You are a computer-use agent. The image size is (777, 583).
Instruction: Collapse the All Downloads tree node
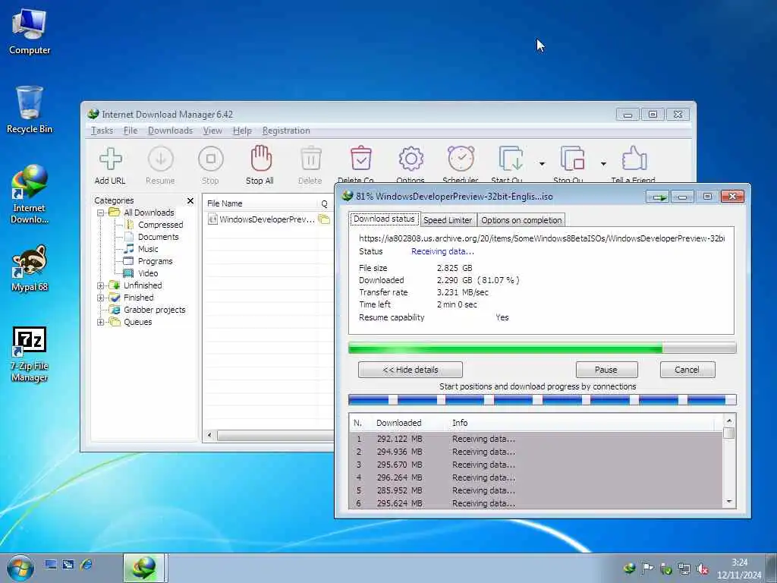point(101,213)
